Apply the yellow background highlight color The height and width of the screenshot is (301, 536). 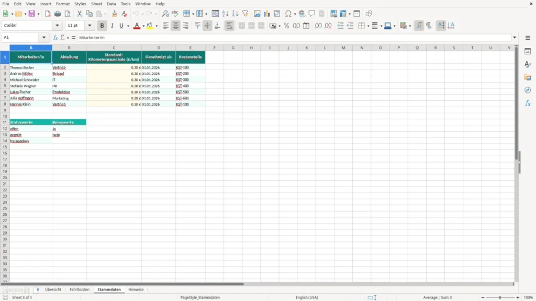click(150, 26)
